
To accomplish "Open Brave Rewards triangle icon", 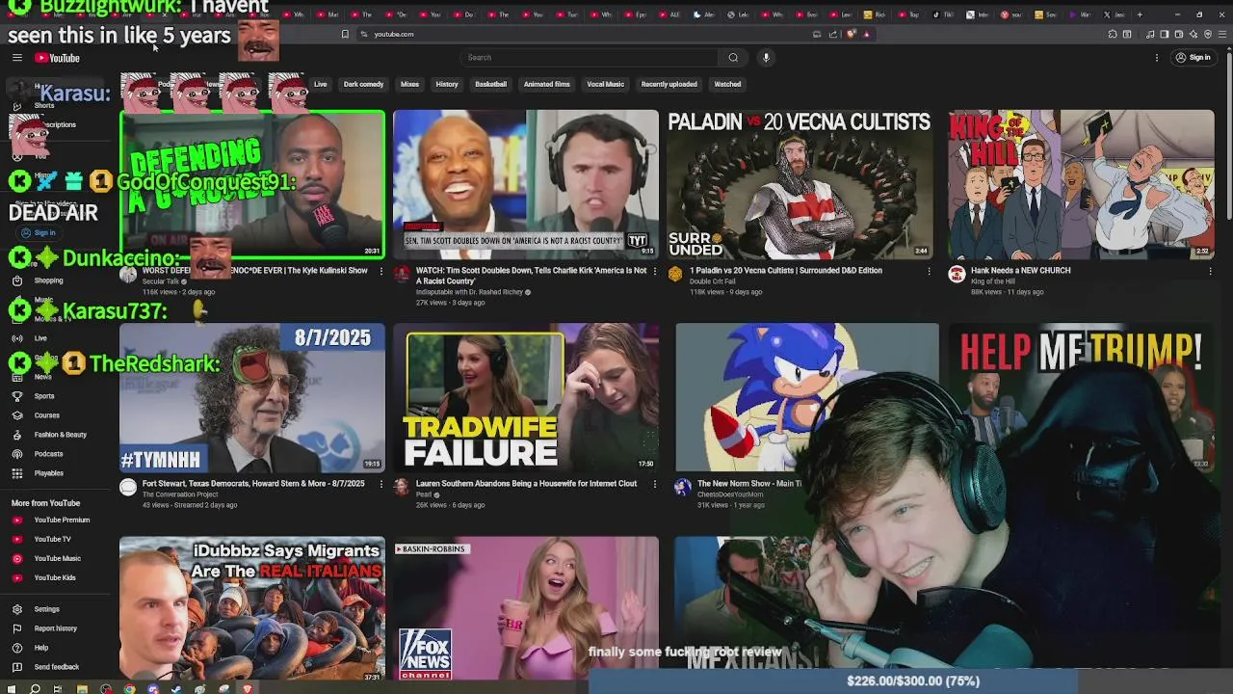I will [x=867, y=34].
